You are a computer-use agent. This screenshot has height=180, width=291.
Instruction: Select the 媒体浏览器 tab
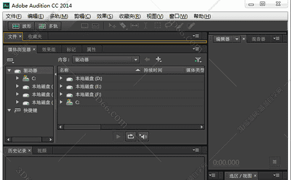(19, 50)
